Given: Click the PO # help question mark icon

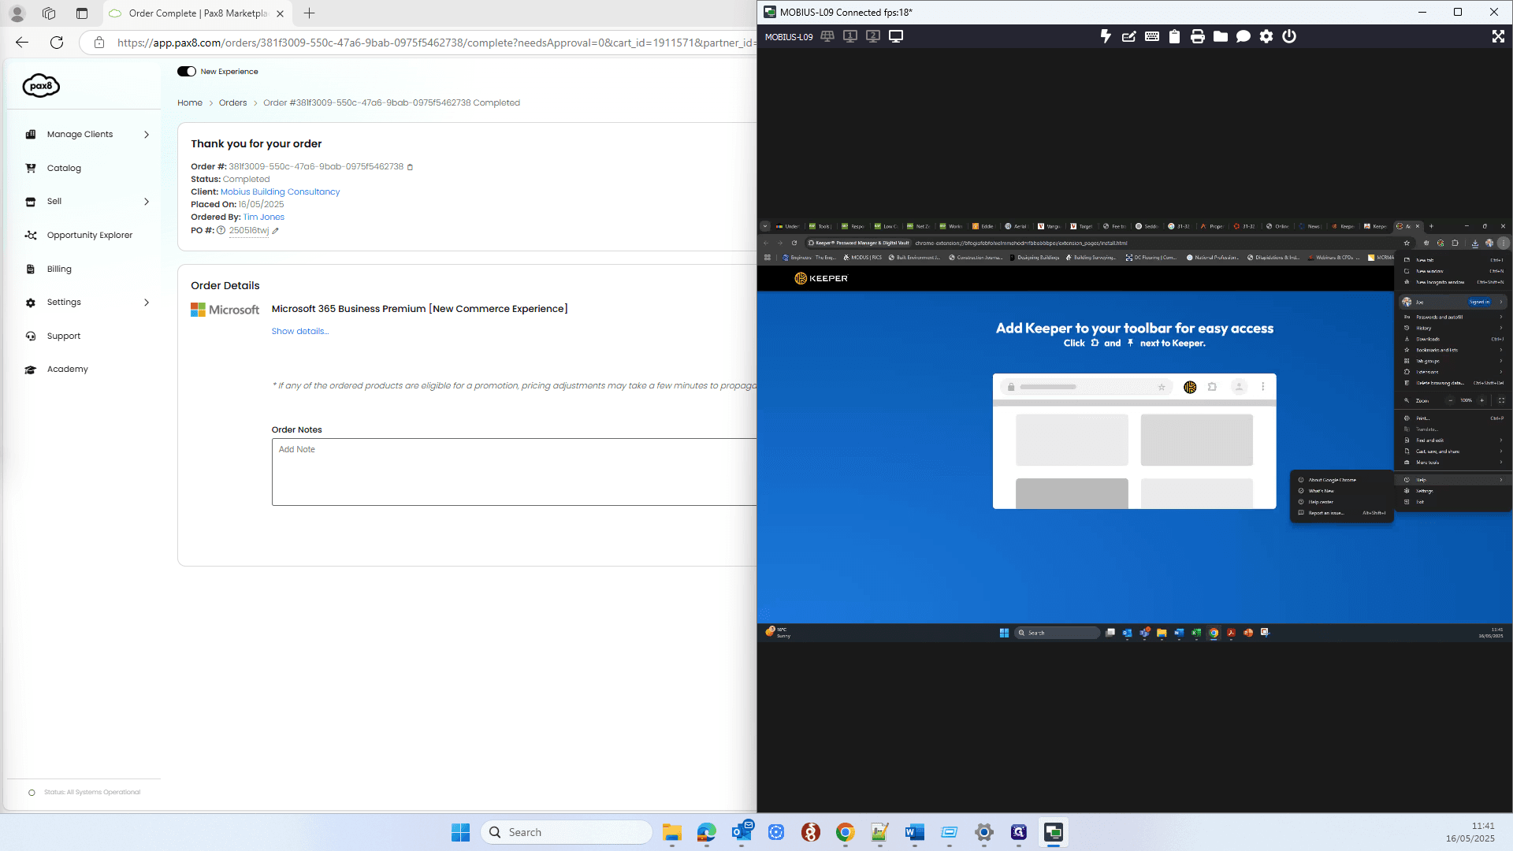Looking at the screenshot, I should click(221, 231).
